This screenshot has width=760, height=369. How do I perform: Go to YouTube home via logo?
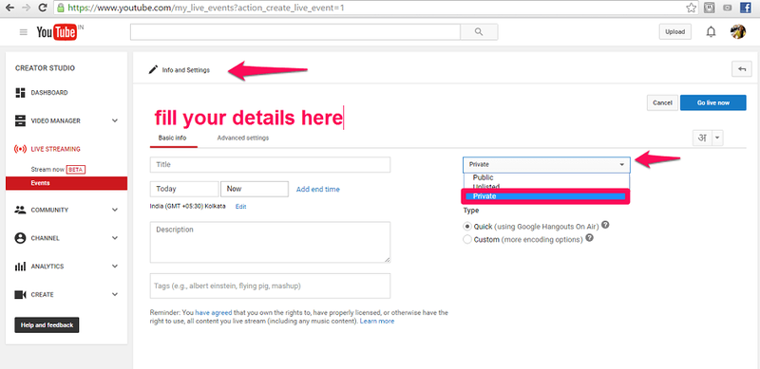point(57,32)
